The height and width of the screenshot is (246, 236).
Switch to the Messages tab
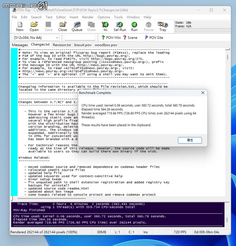(x=20, y=45)
